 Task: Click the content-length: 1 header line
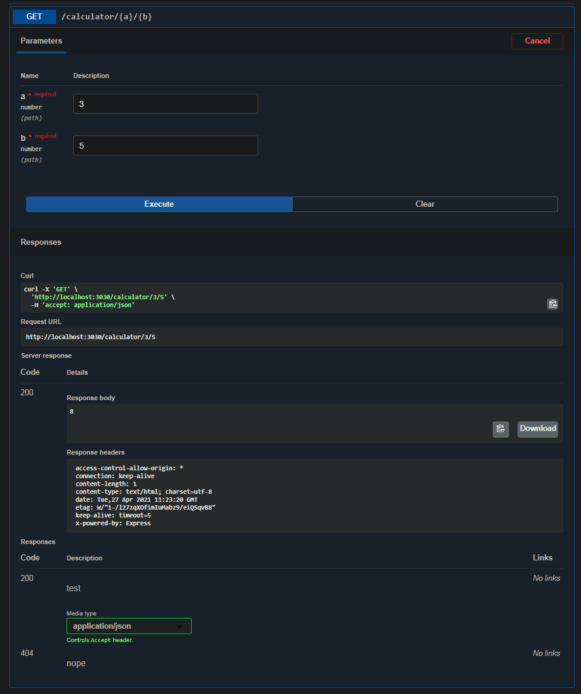pos(106,484)
